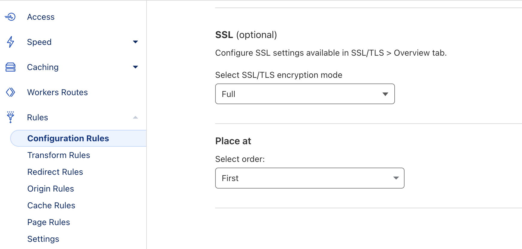Navigate to Redirect Rules
This screenshot has width=522, height=249.
[55, 172]
